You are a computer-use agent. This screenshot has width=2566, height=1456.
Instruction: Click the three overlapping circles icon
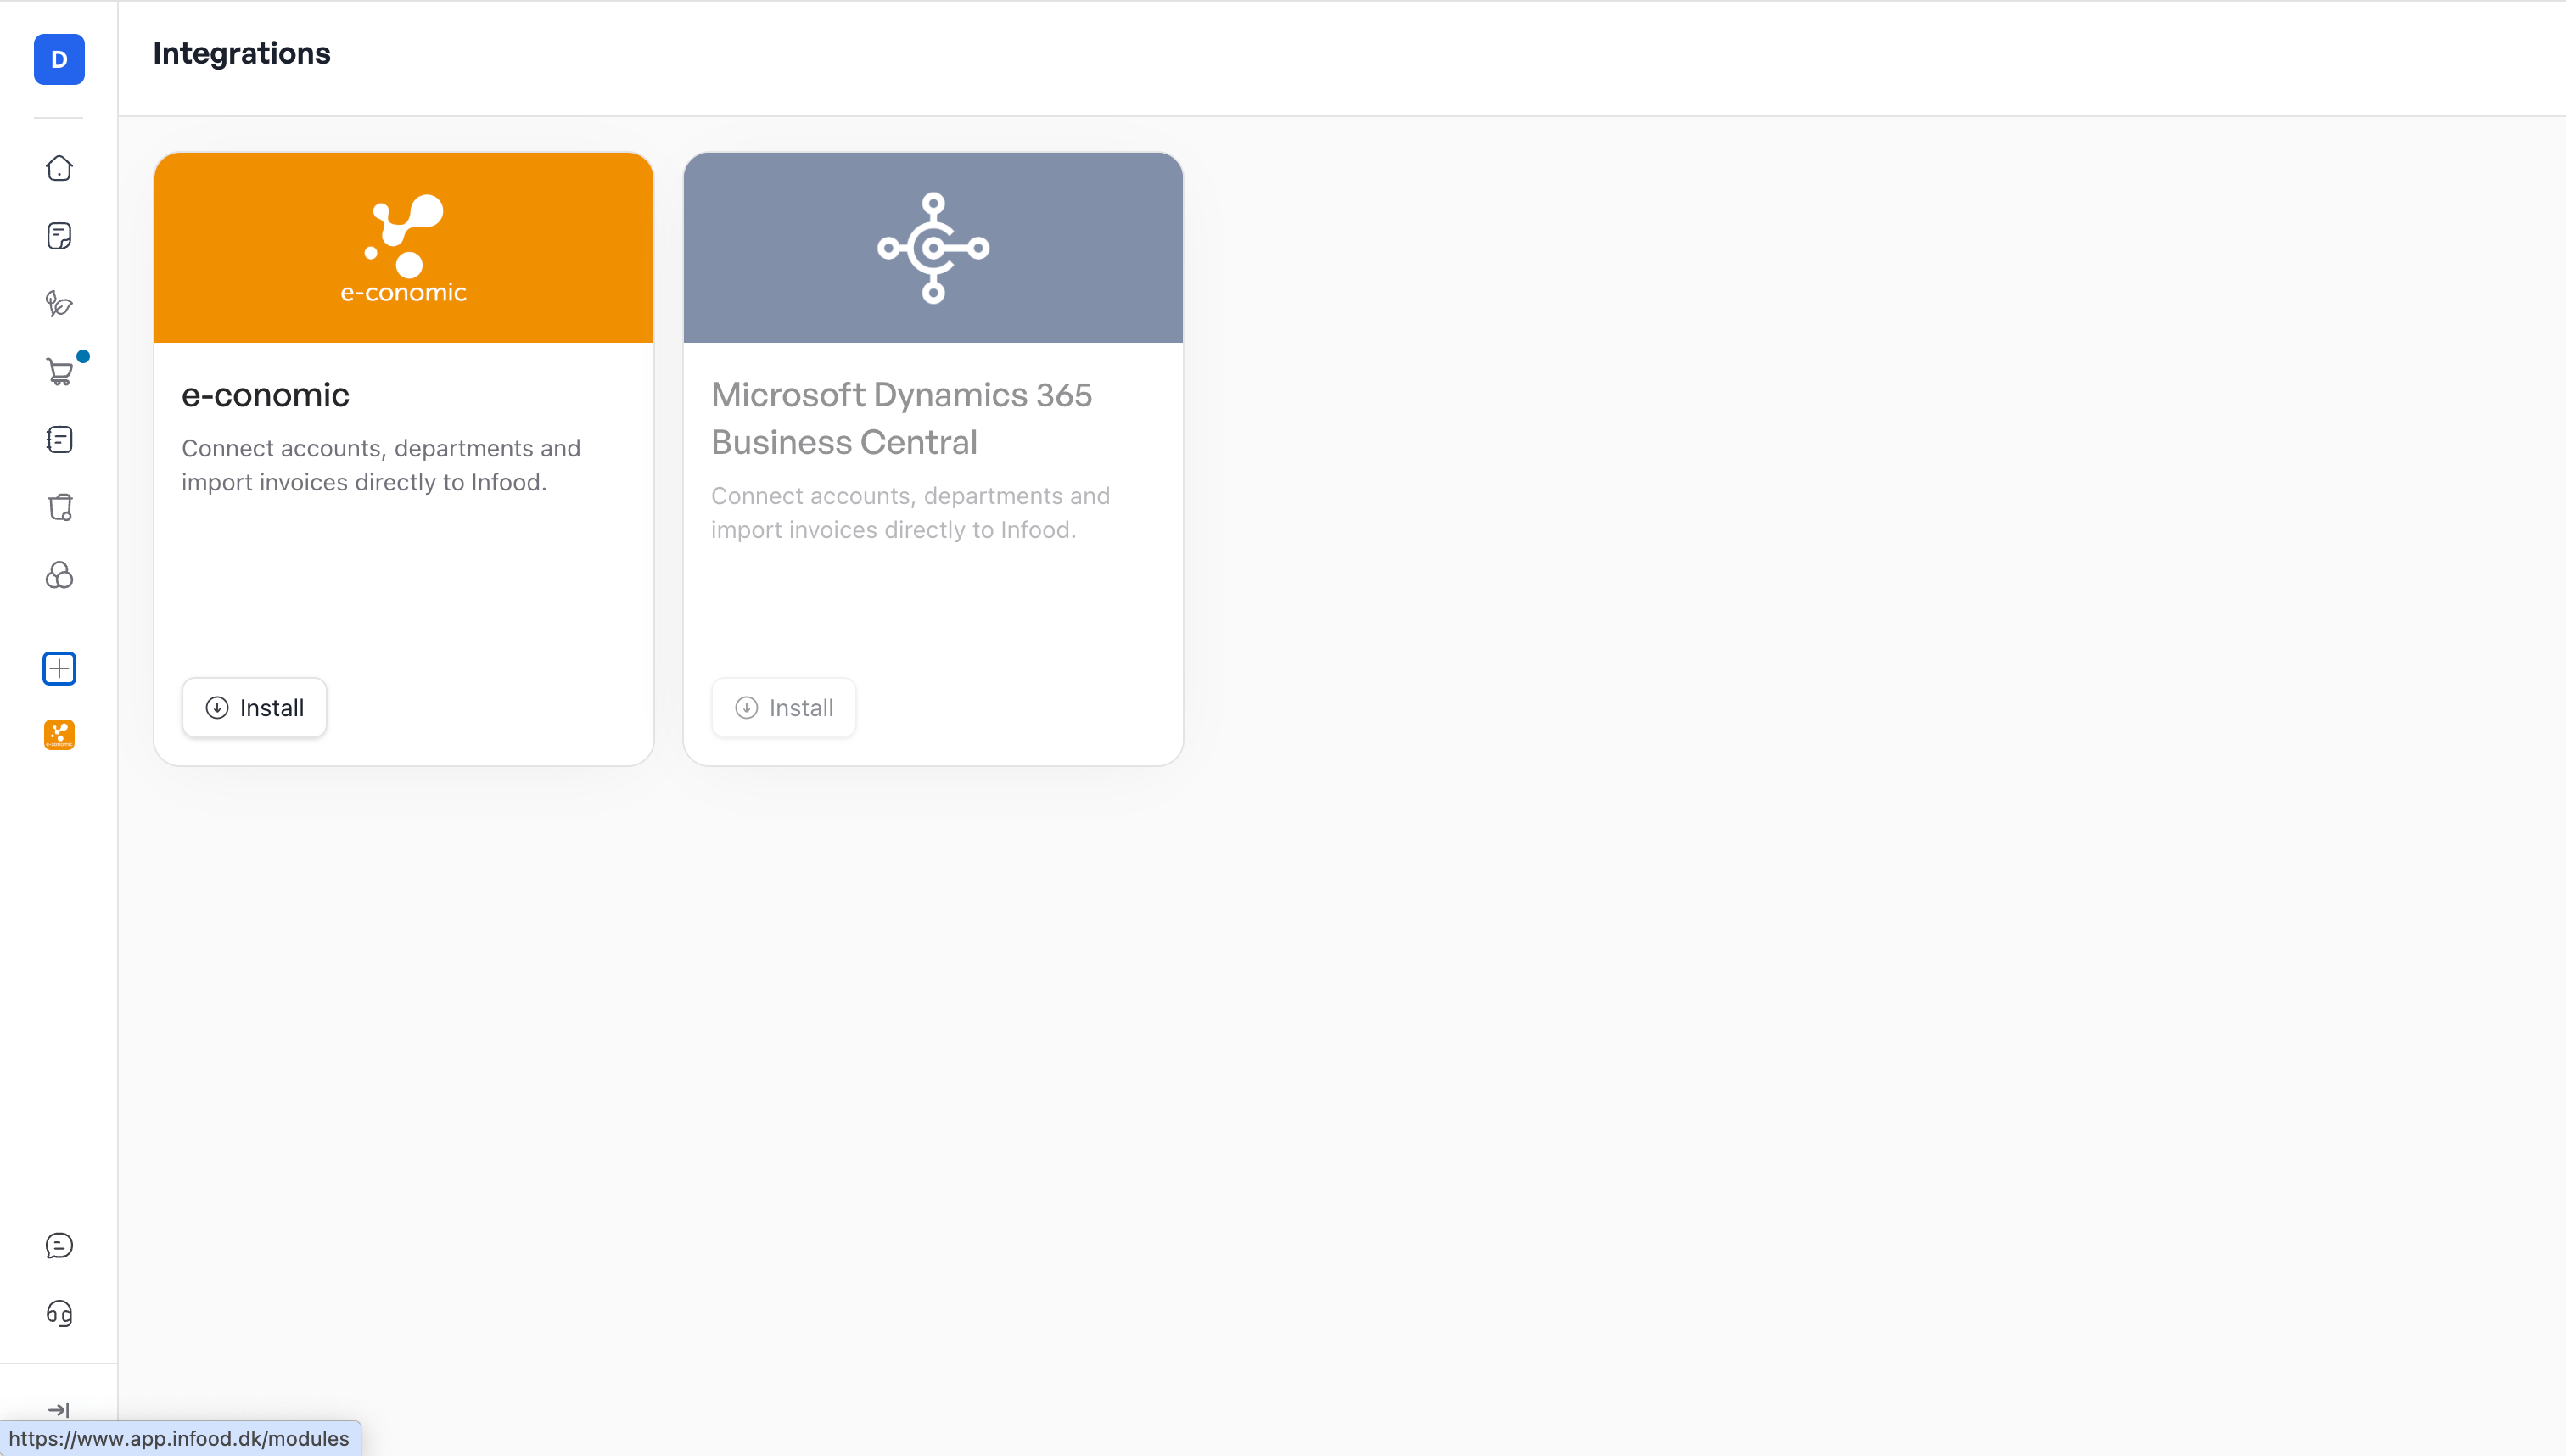59,576
